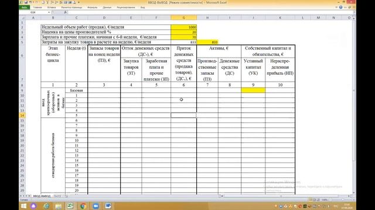Select the Лист2 sheet tab

tap(57, 196)
